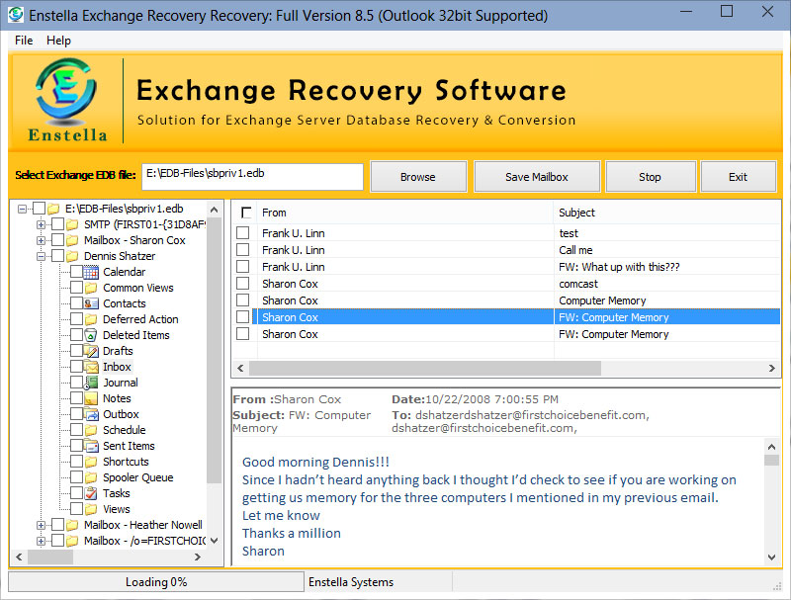791x600 pixels.
Task: Click the Deleted Items recycle icon
Action: point(91,335)
